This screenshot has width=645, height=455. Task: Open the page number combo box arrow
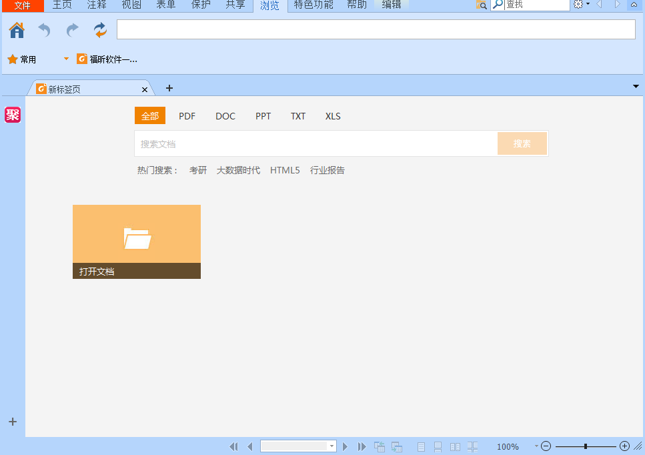(332, 446)
